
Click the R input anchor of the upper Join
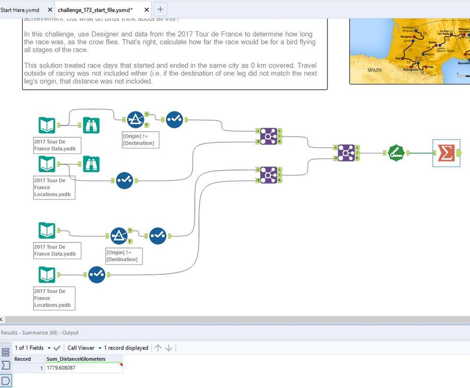click(x=258, y=141)
